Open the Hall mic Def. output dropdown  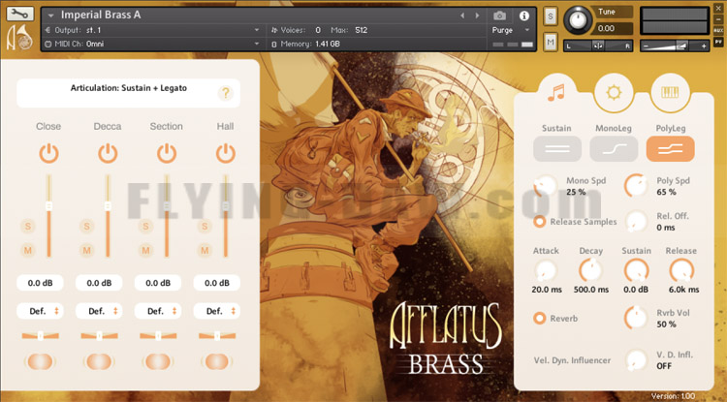coord(216,311)
